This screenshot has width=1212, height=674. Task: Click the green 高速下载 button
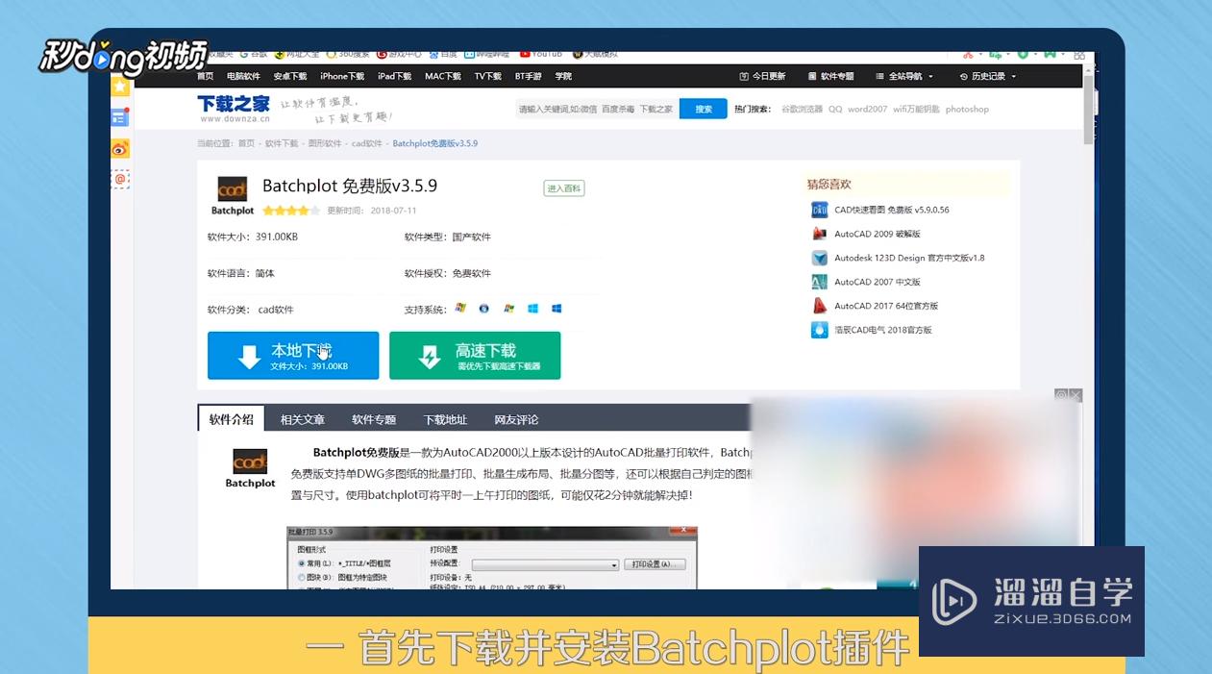click(475, 356)
